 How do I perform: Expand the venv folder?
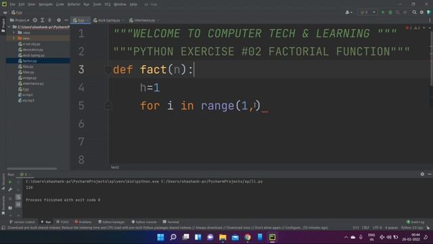[14, 38]
